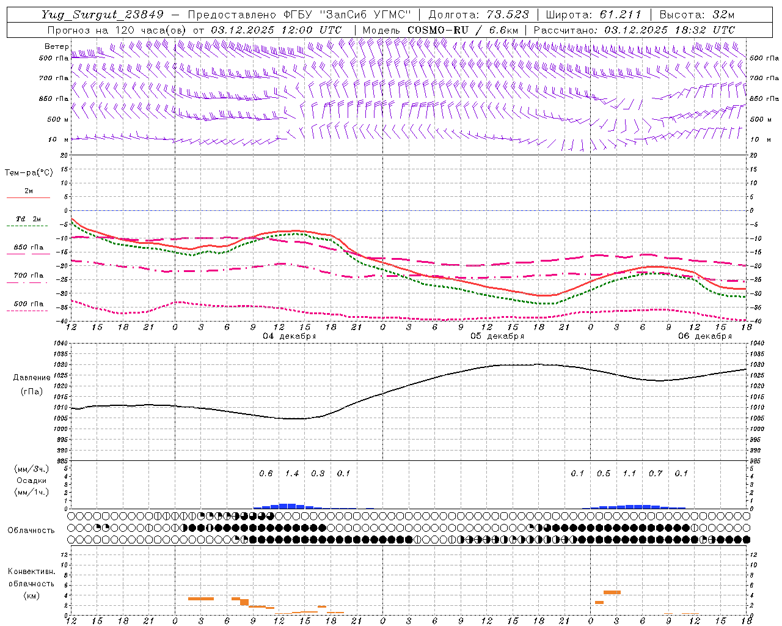782x626 pixels.
Task: Click the Рассчитано: 03.12.2025 18:32 UTC timestamp
Action: pyautogui.click(x=634, y=30)
